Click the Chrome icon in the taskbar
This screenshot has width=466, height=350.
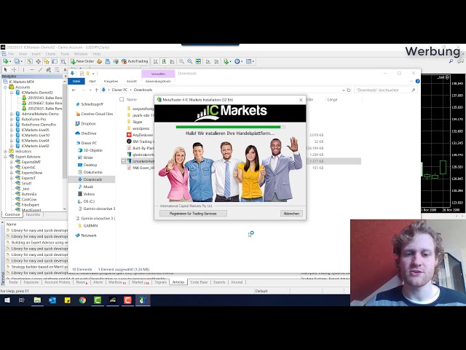pyautogui.click(x=82, y=300)
